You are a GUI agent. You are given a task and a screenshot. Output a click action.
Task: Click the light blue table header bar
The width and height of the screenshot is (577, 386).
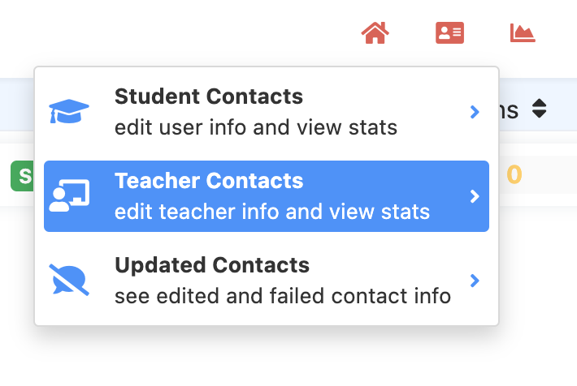click(16, 104)
